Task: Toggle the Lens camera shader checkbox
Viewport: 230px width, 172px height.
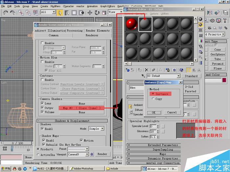Action: pyautogui.click(x=42, y=103)
